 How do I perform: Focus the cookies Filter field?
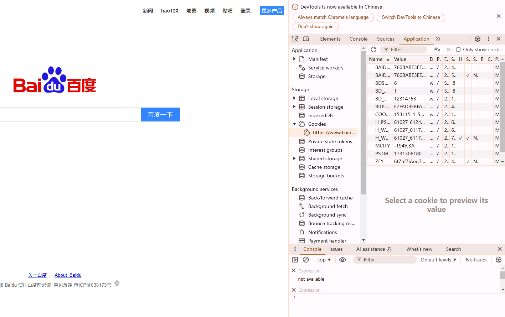tap(404, 50)
